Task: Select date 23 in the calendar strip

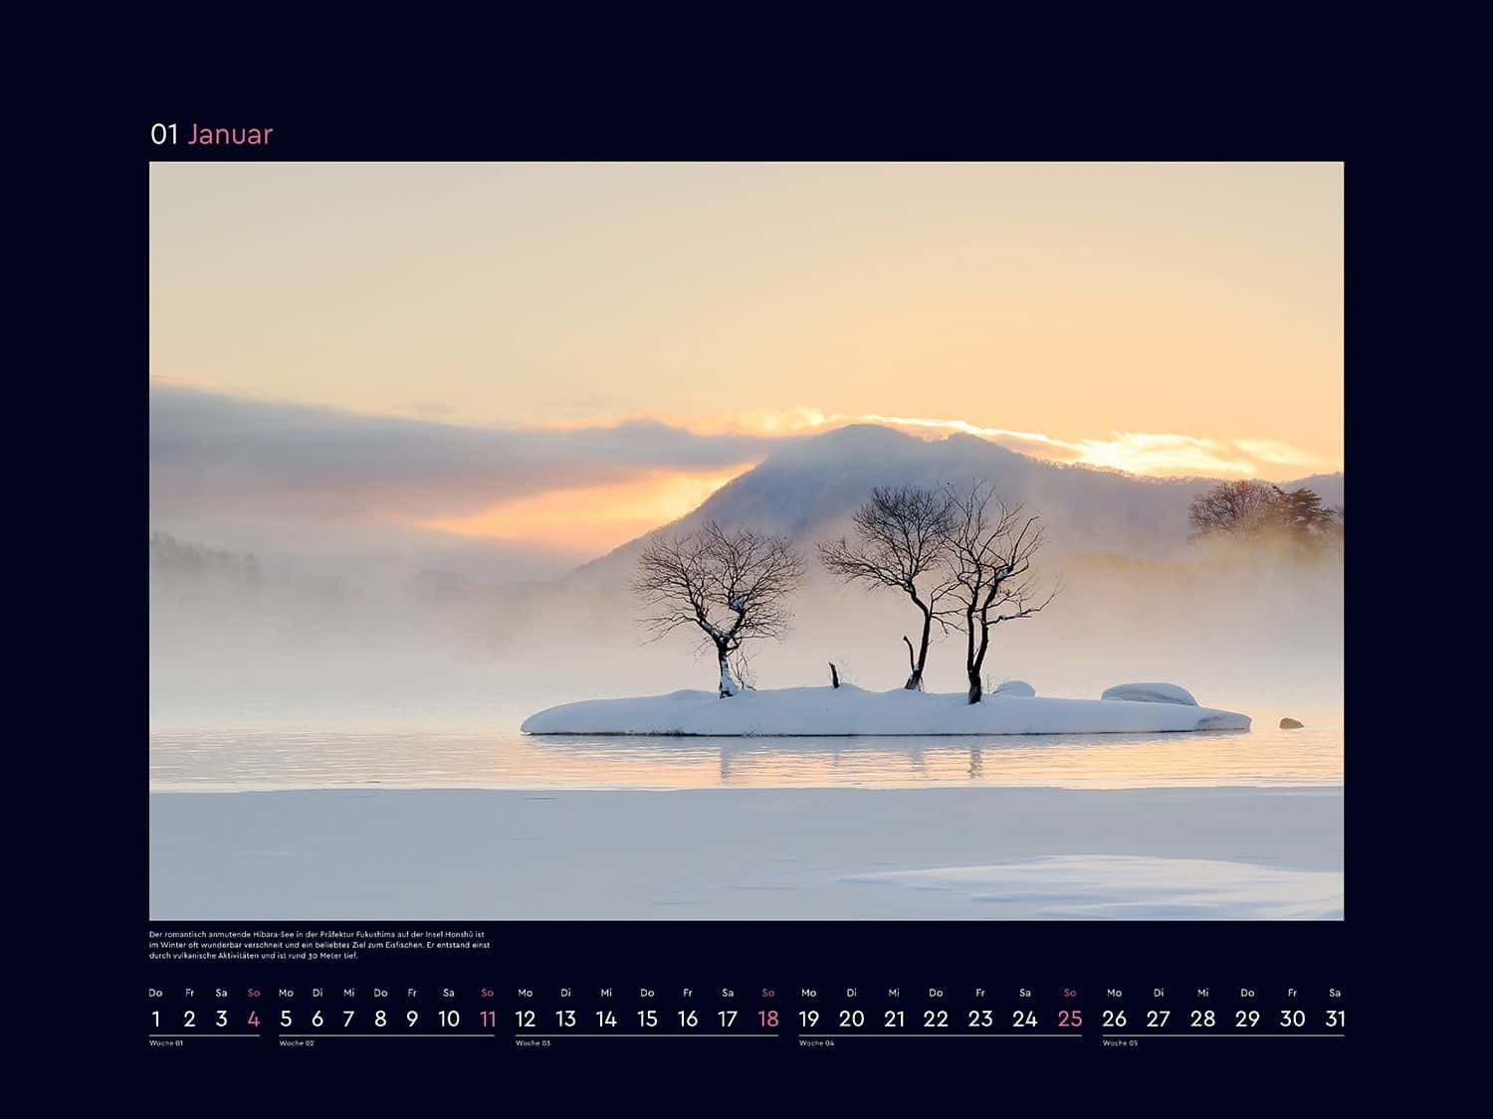Action: (980, 1019)
